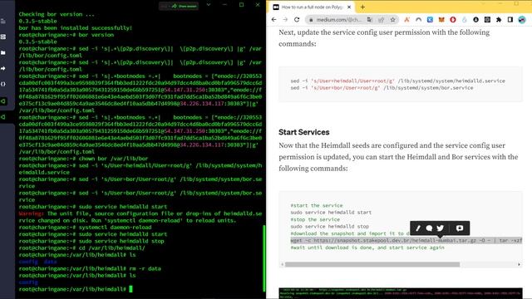
Task: Click the sed heimdalld.service line in article
Action: point(397,81)
